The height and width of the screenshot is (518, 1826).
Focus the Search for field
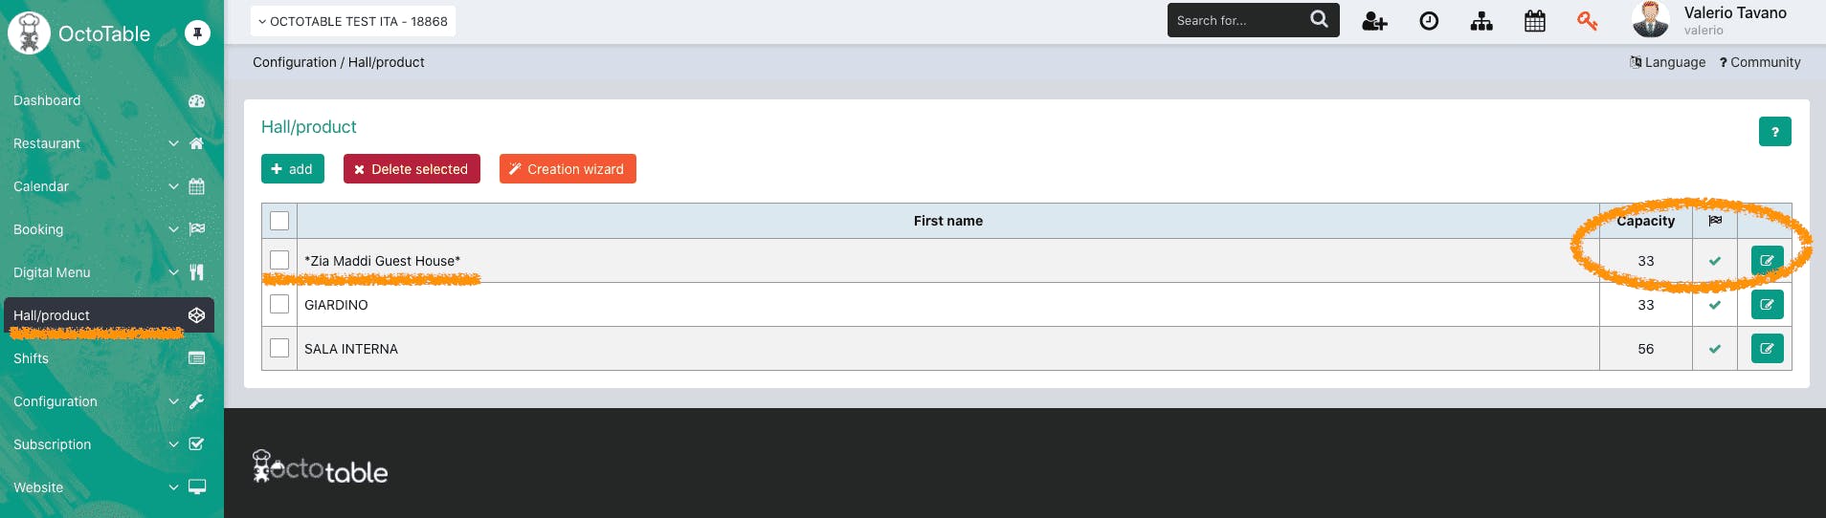click(x=1239, y=20)
